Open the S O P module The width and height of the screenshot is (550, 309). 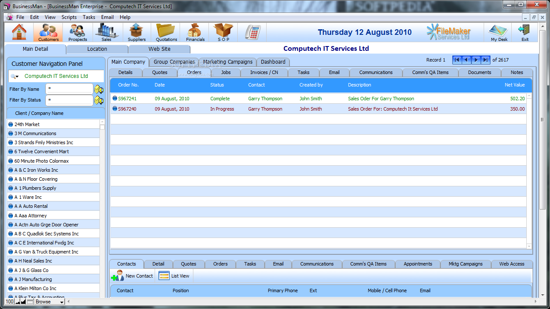pos(224,32)
